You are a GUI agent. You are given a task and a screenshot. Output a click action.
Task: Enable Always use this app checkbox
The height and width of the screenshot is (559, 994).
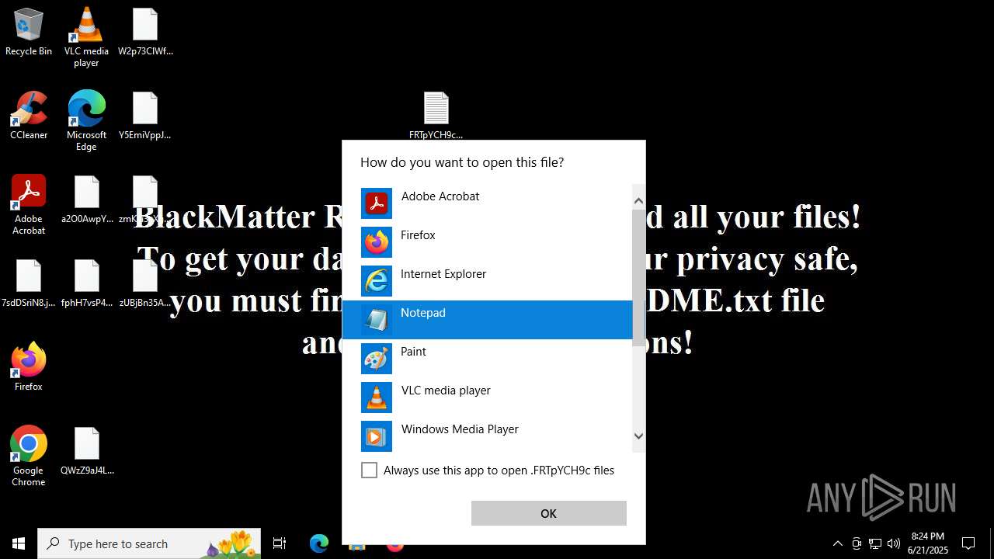tap(370, 470)
